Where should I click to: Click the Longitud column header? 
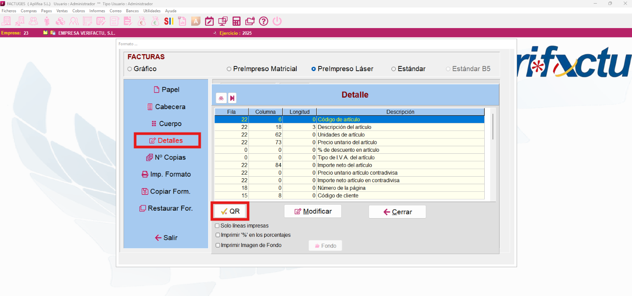point(299,112)
